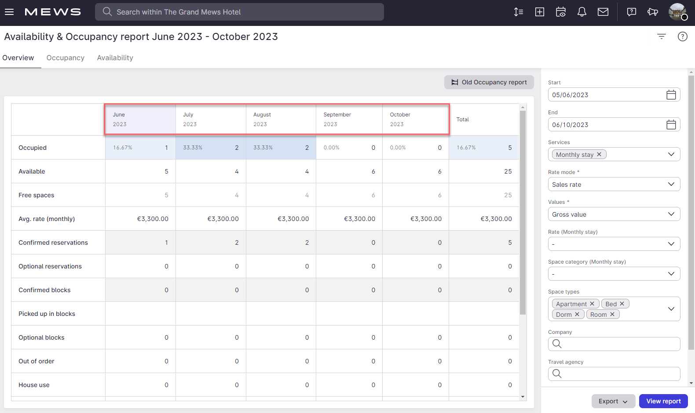Open the notifications bell
Screen dimensions: 695x413
582,12
